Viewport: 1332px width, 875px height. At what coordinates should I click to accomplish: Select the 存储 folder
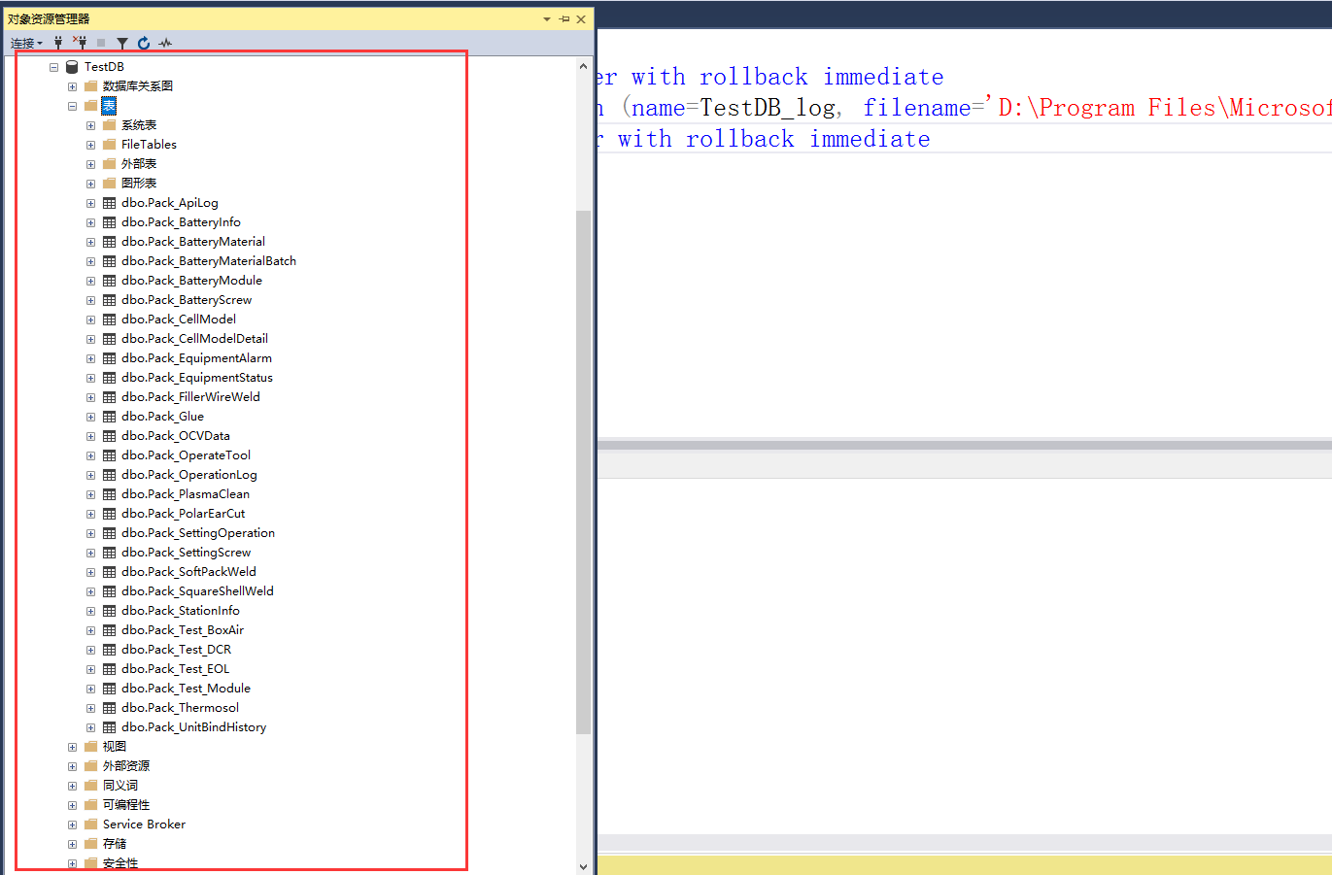(x=115, y=844)
